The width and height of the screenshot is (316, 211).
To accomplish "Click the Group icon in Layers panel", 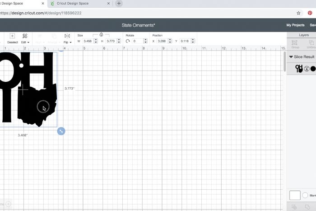I will [295, 44].
